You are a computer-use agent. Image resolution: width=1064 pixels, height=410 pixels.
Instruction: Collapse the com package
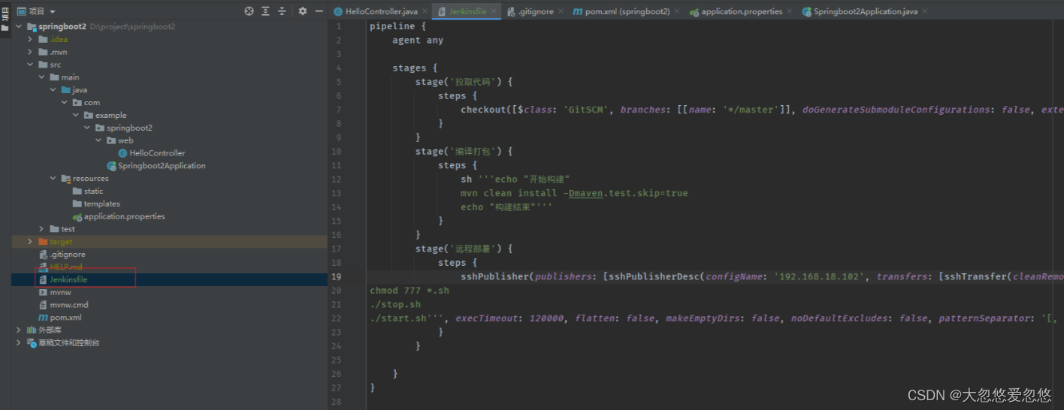64,103
